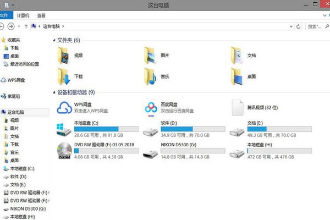Viewport: 330px width, 220px height.
Task: Select the NIKON D5300 (G:) drive icon
Action: [x=150, y=155]
